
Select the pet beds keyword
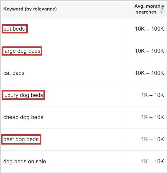coord(14,29)
